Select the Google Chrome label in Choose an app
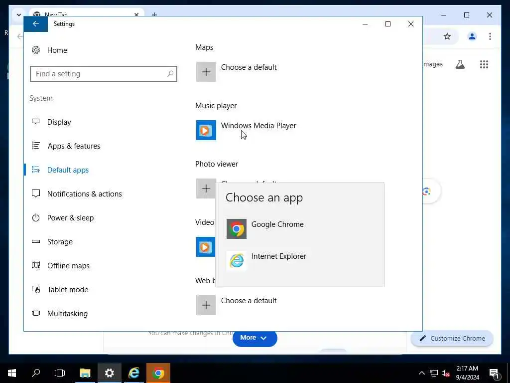 coord(277,224)
